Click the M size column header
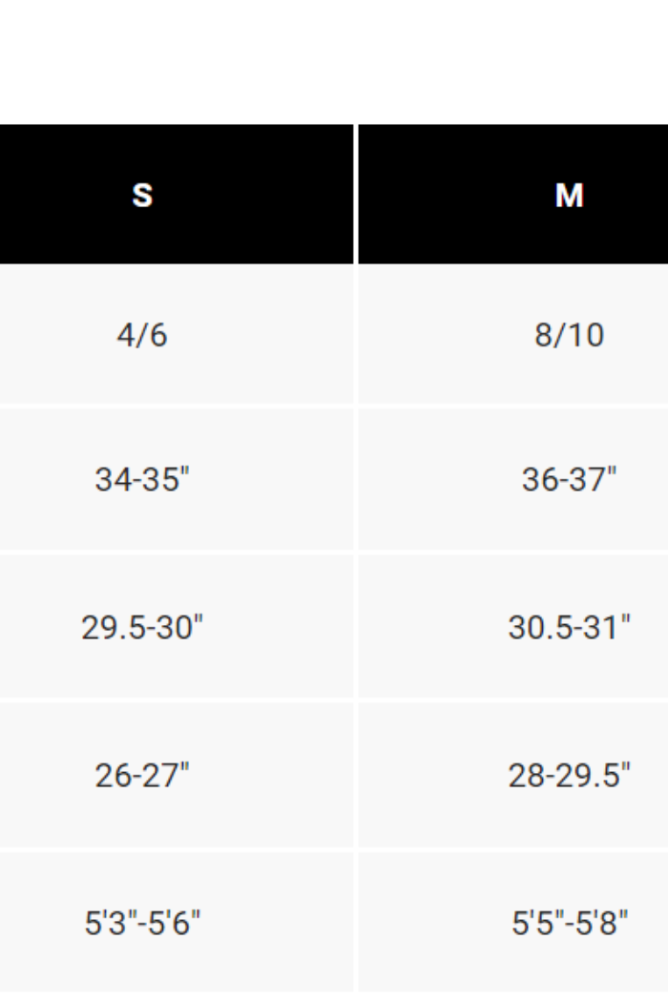The image size is (668, 1002). click(x=569, y=196)
